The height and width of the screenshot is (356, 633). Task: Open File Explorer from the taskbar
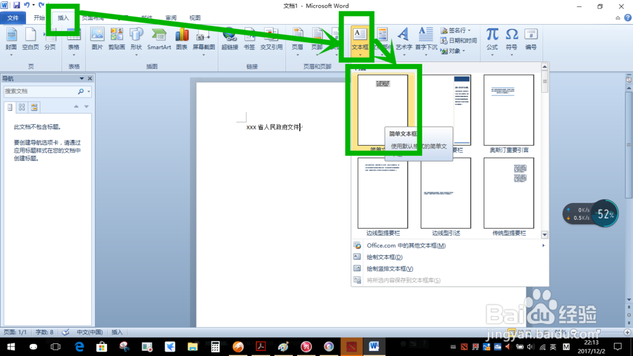[192, 346]
